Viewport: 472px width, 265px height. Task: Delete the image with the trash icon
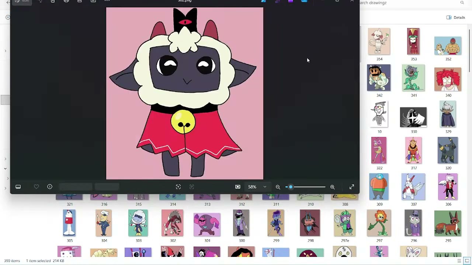[x=53, y=1]
